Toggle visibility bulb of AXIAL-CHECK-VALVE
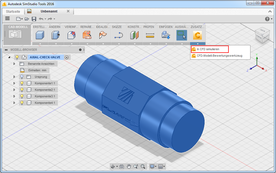The height and width of the screenshot is (173, 276). [17, 57]
